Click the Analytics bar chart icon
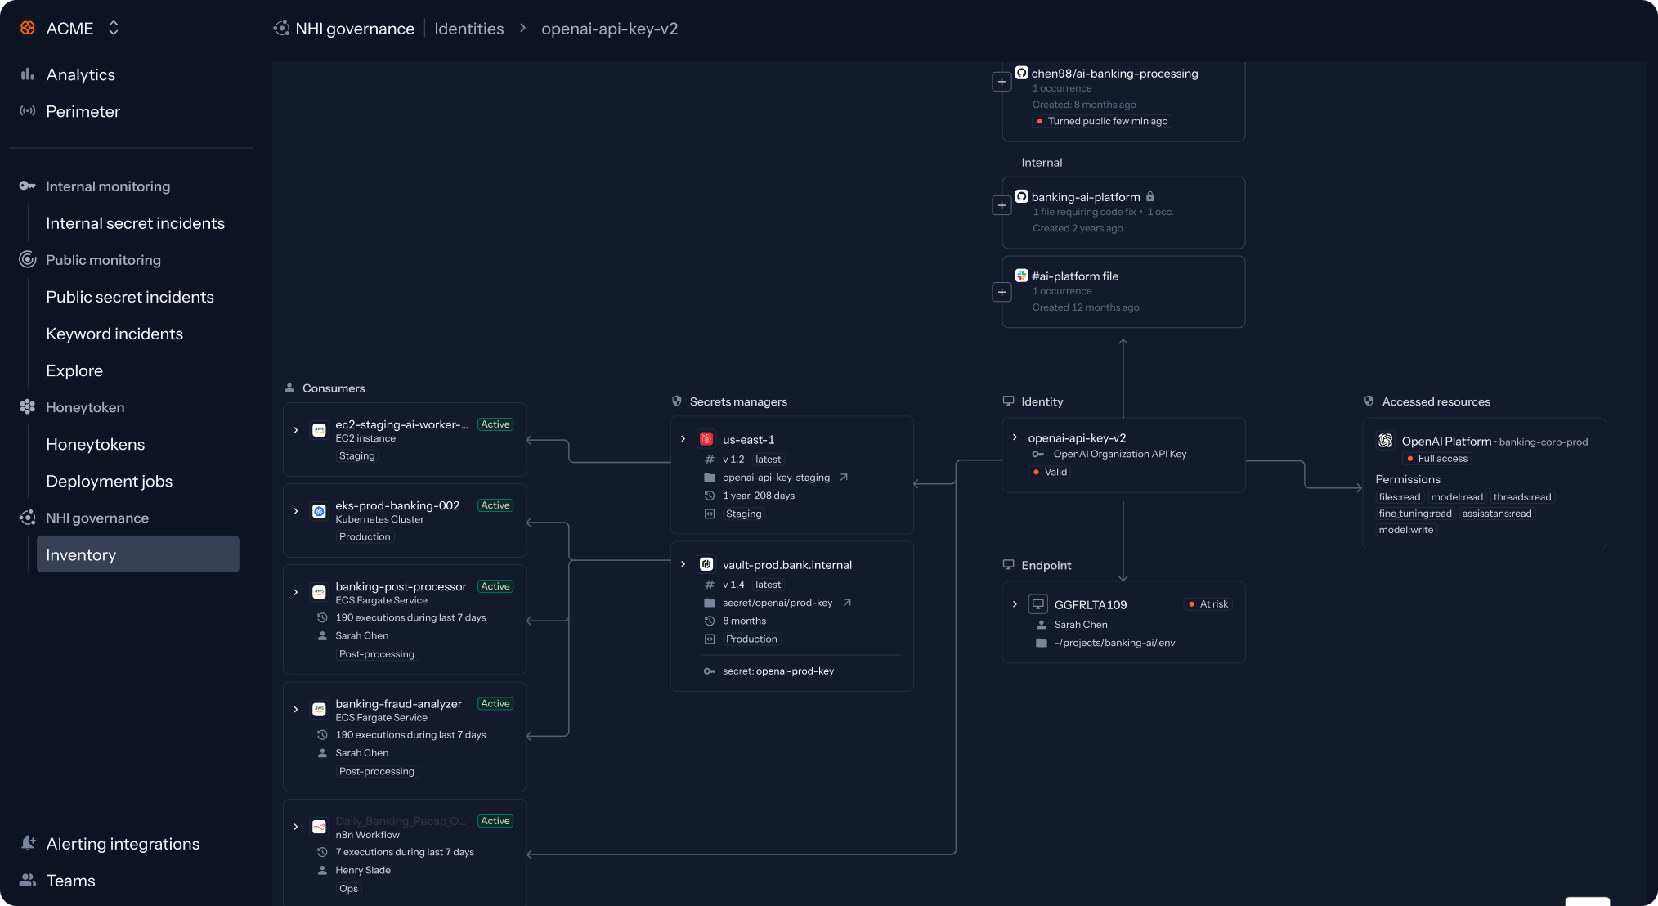 point(28,74)
